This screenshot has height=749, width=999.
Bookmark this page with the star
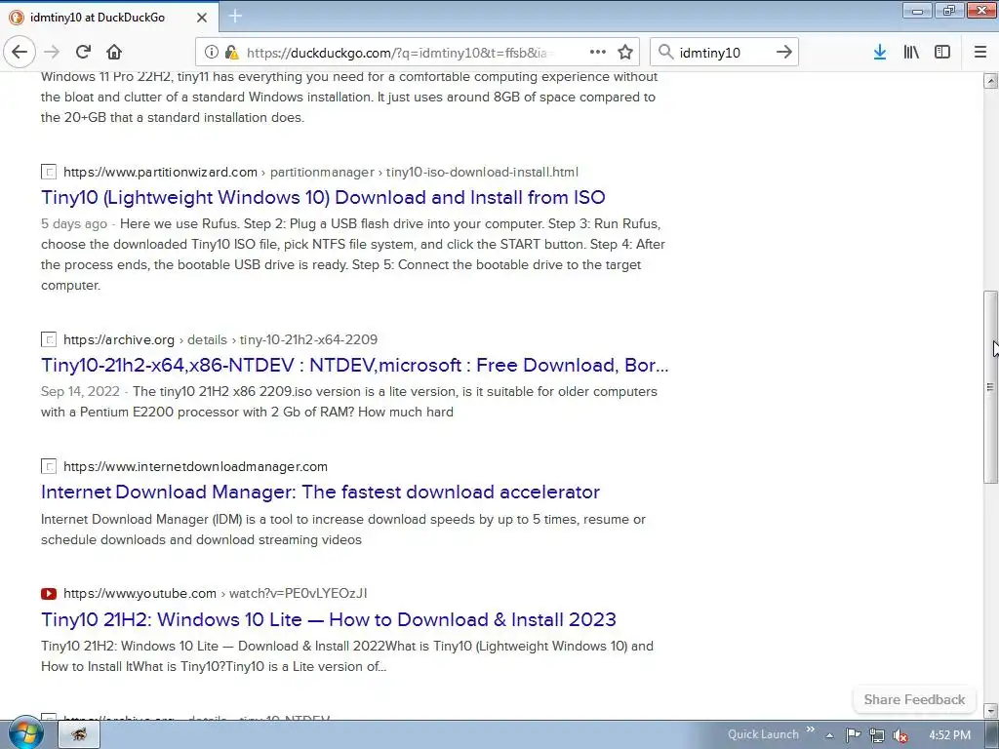tap(625, 53)
